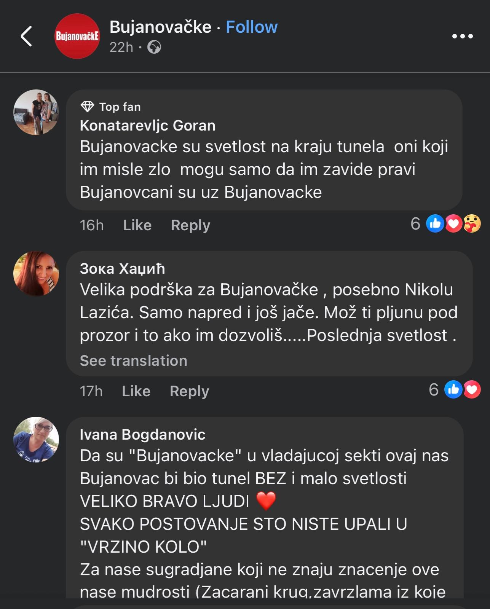Follow the Bujanovačke page
The image size is (490, 609).
pyautogui.click(x=252, y=27)
